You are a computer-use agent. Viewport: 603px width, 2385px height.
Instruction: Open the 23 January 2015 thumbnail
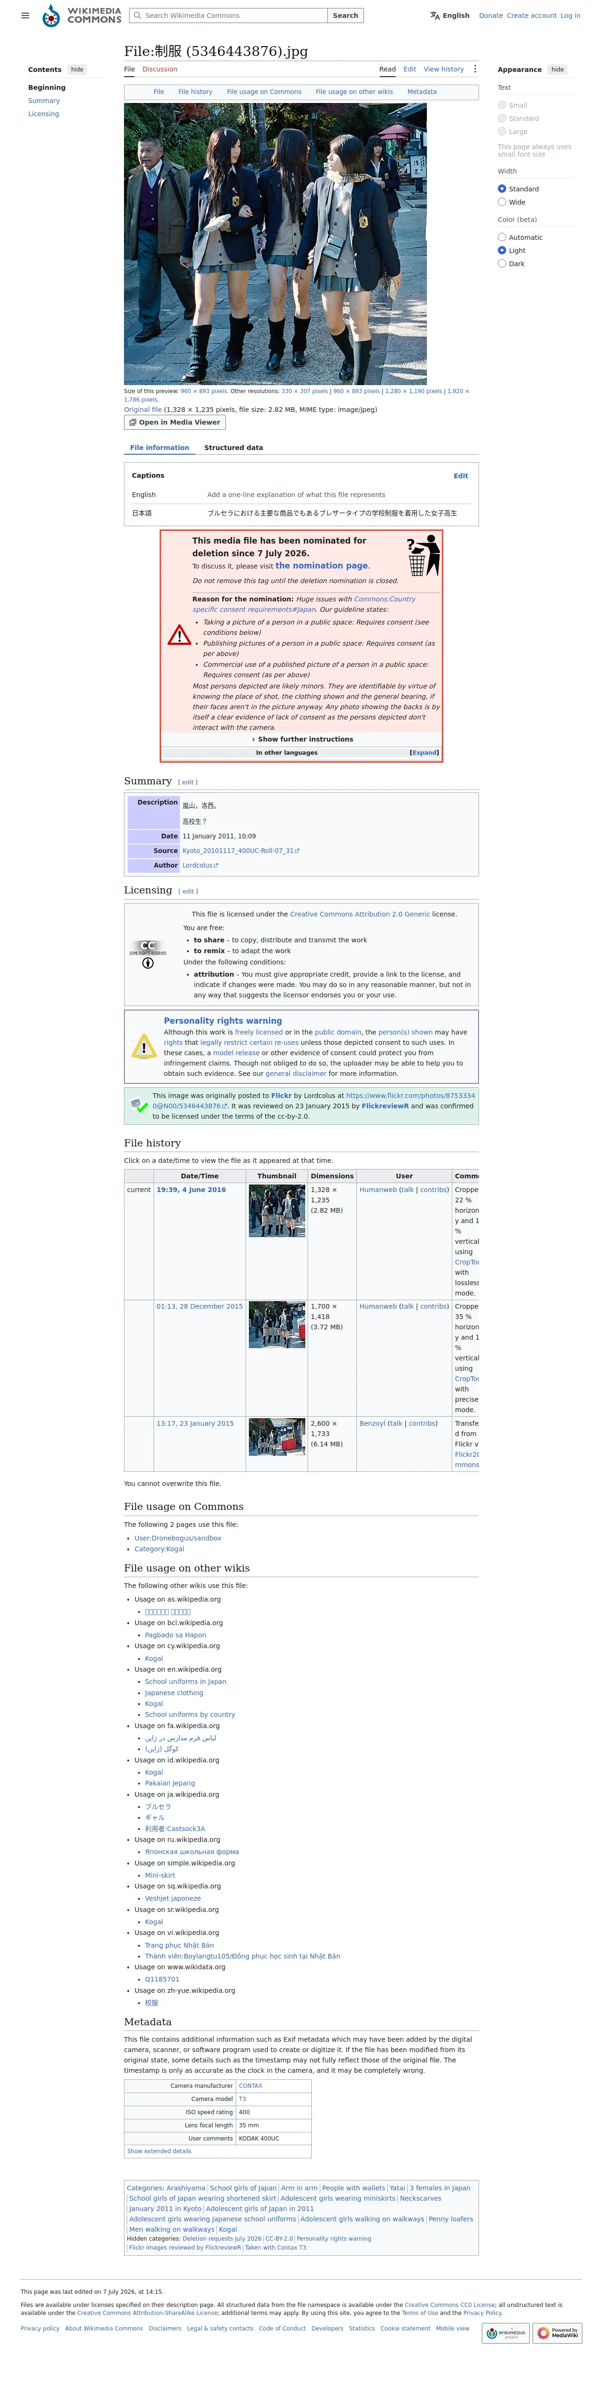point(277,1437)
